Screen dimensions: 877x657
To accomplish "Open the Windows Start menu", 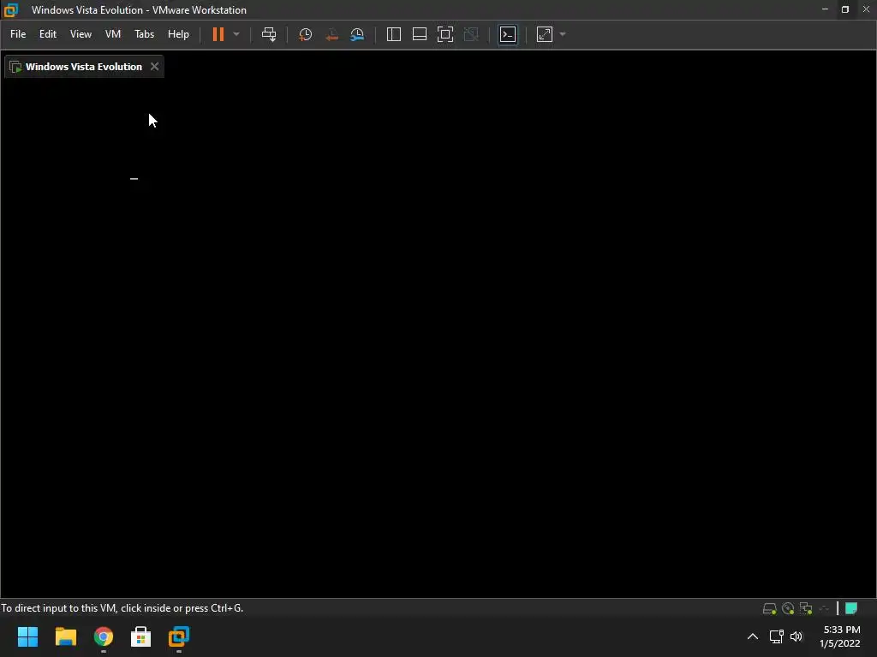I will (27, 636).
